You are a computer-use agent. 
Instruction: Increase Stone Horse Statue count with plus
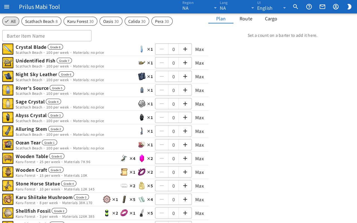(185, 186)
